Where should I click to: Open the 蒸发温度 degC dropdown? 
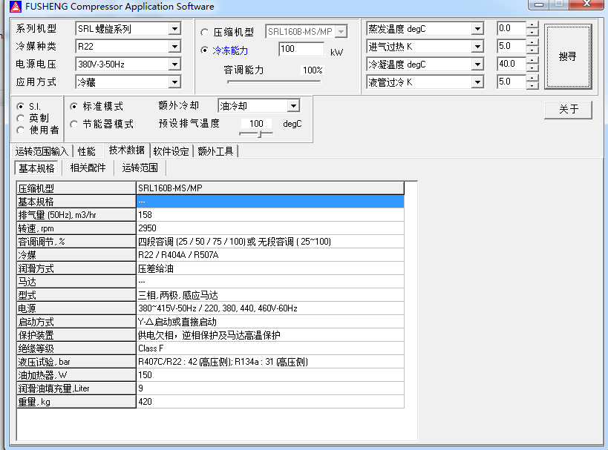pos(478,29)
